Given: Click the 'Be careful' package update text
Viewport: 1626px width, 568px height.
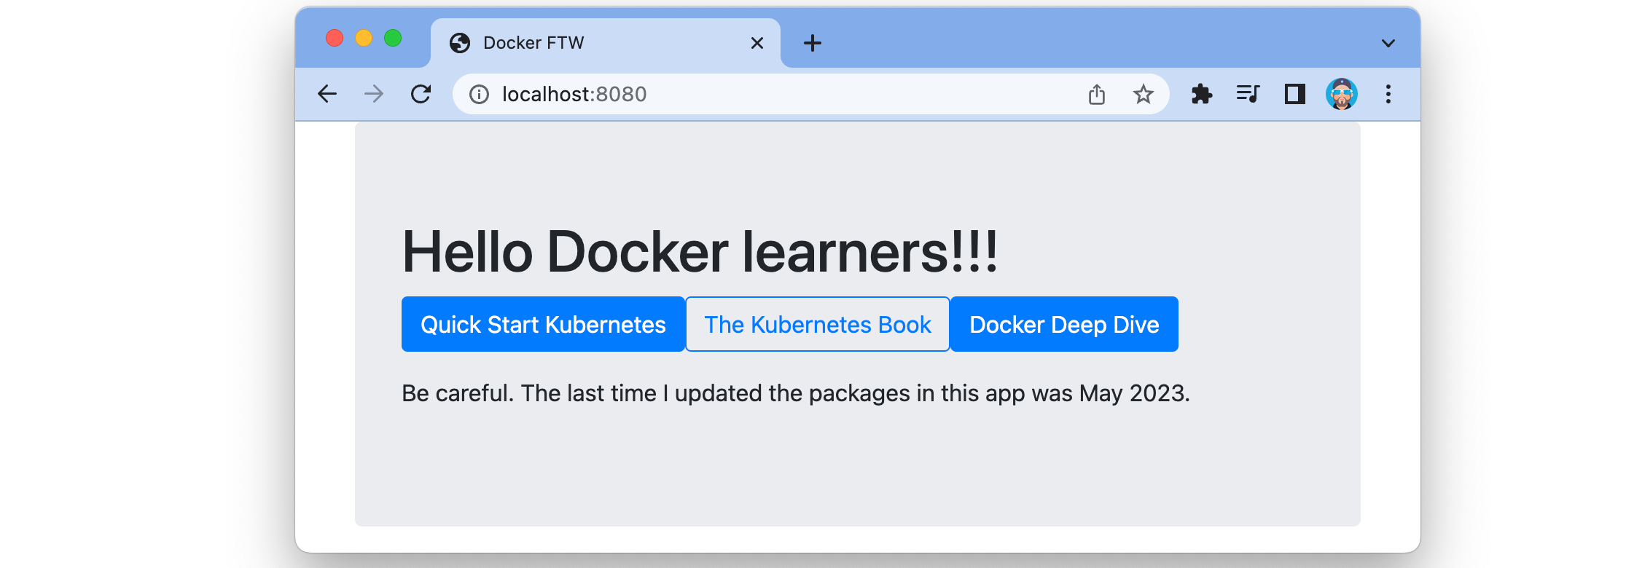Looking at the screenshot, I should [796, 393].
